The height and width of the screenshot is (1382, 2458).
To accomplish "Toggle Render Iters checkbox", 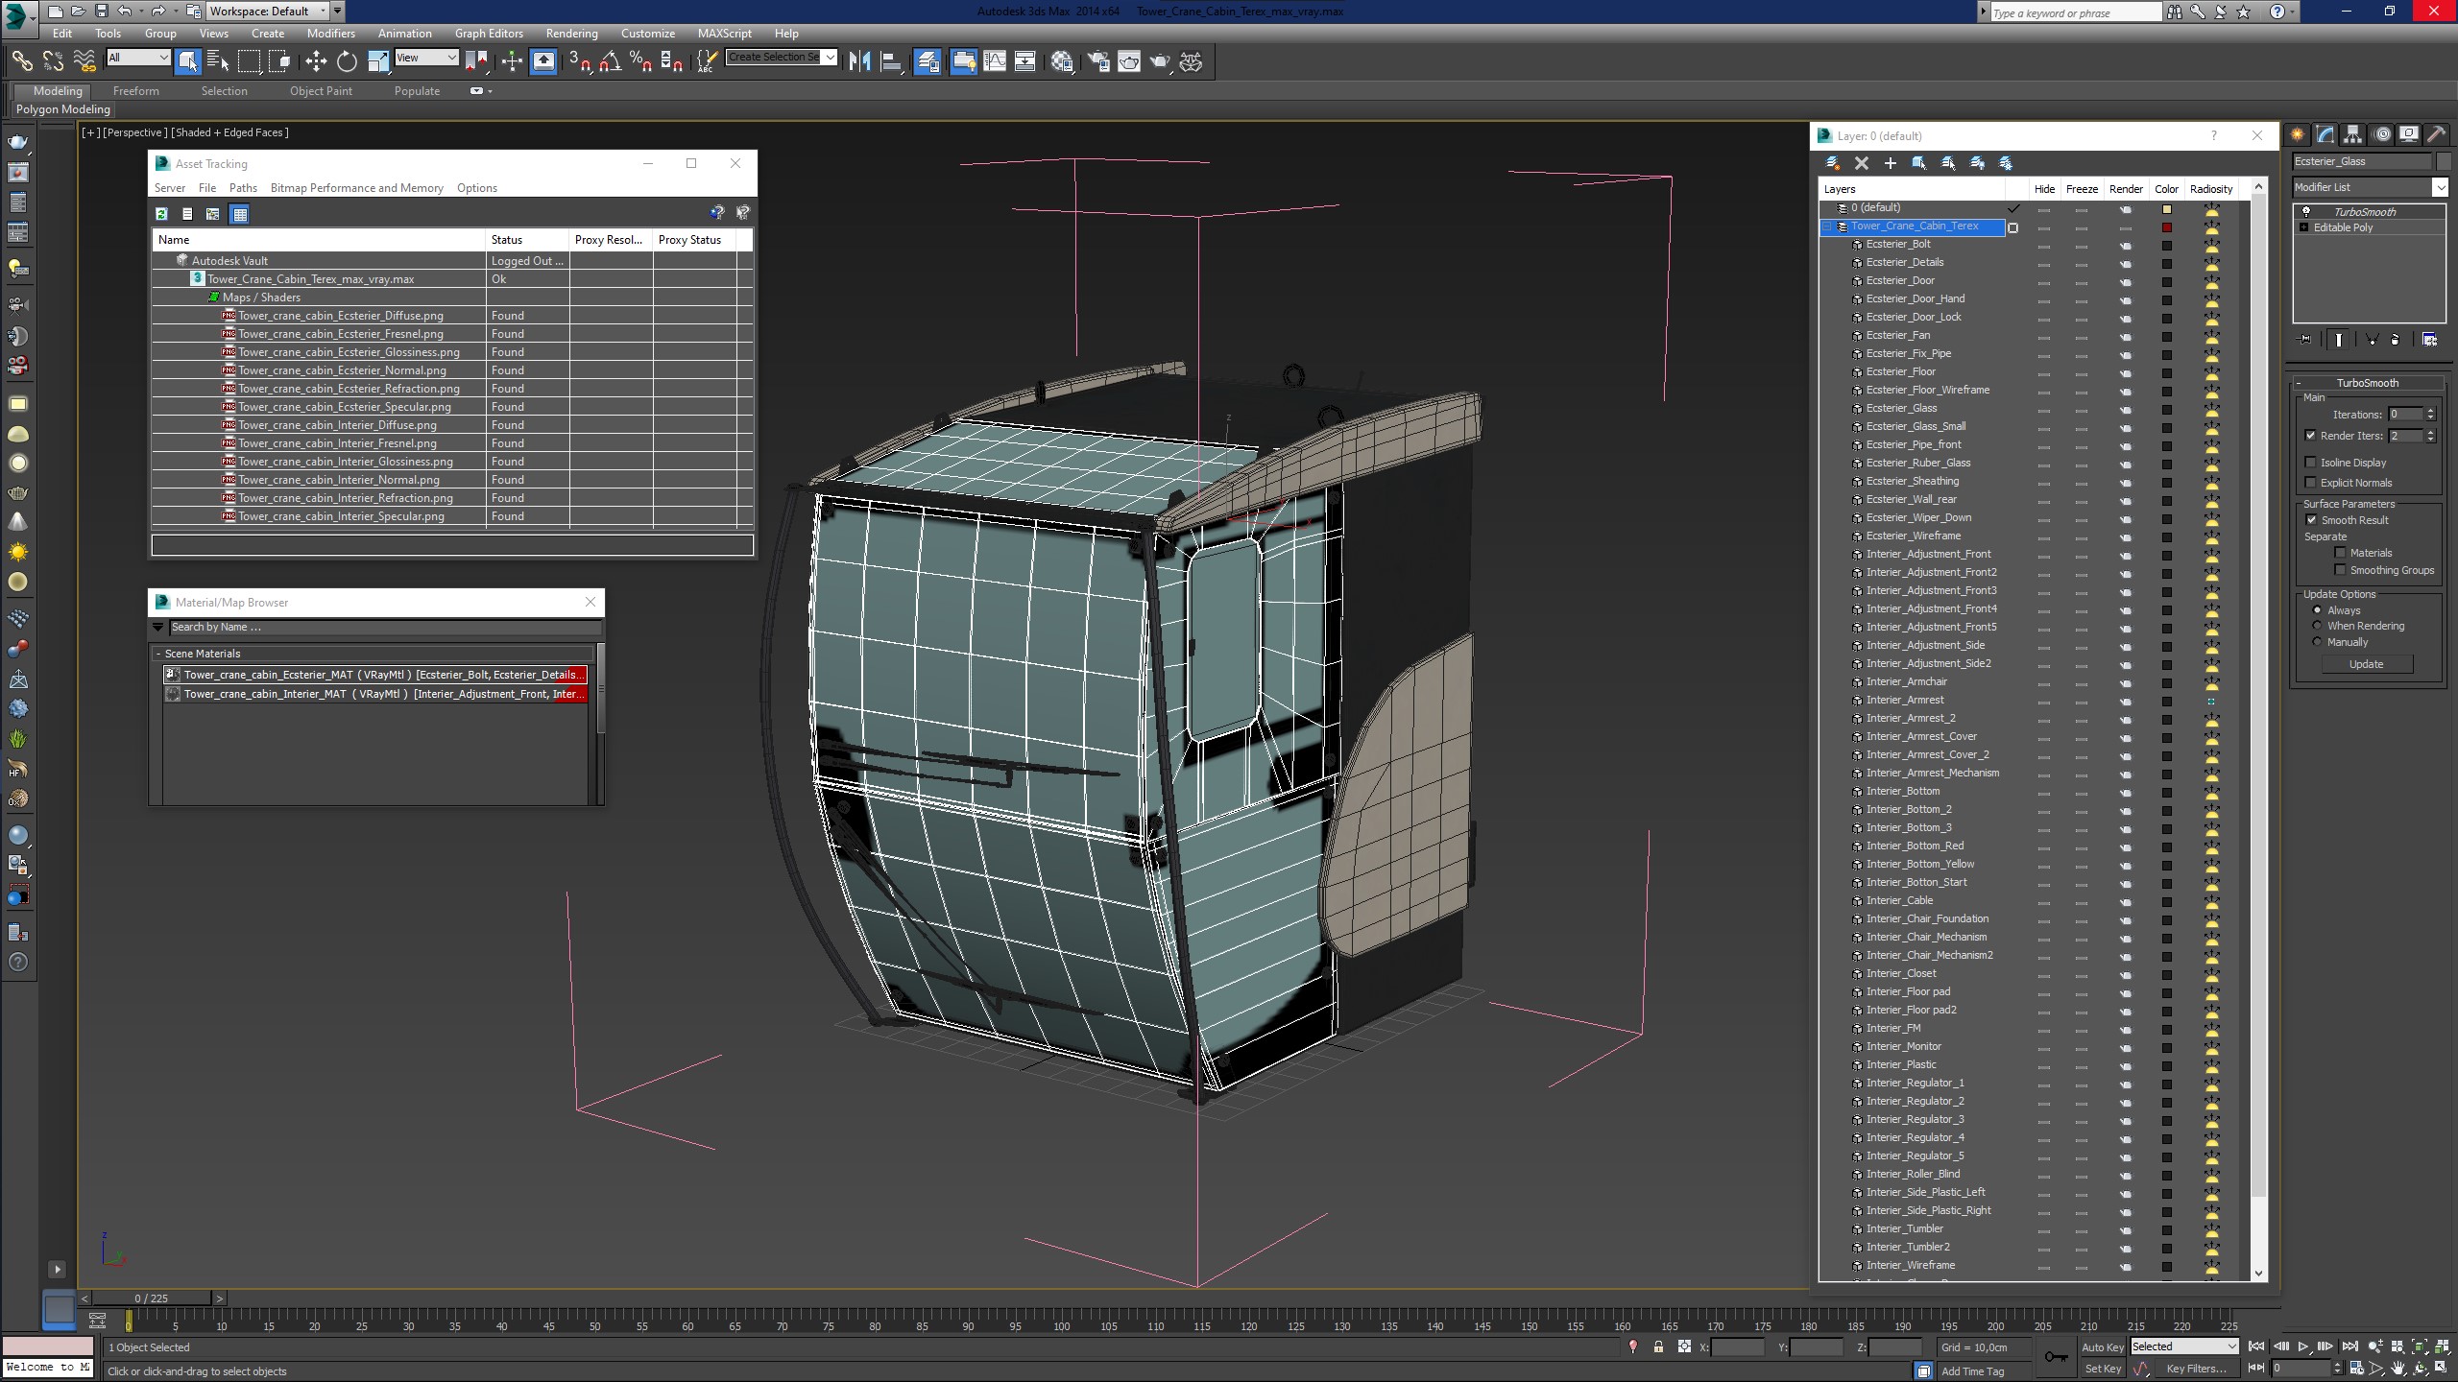I will point(2311,436).
